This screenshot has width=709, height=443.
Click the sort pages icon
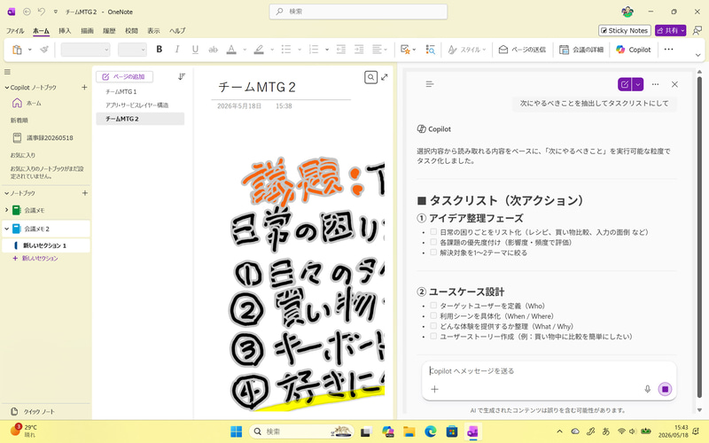click(x=182, y=77)
